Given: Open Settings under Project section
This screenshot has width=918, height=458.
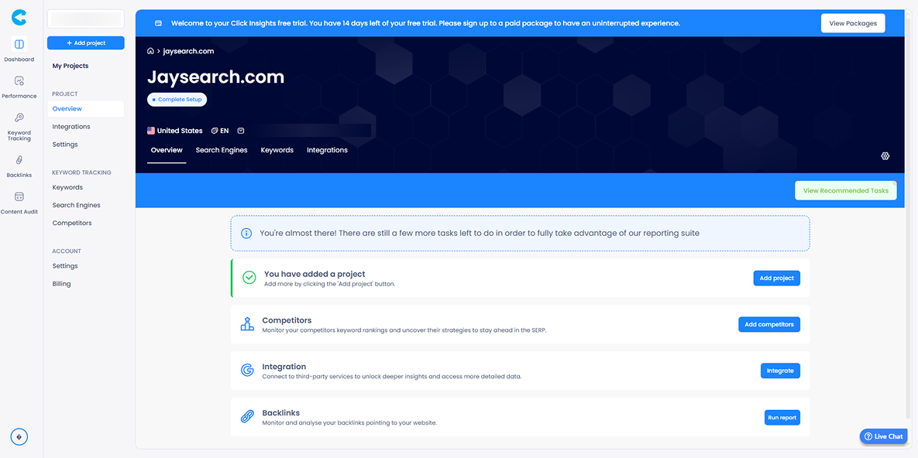Looking at the screenshot, I should tap(65, 145).
